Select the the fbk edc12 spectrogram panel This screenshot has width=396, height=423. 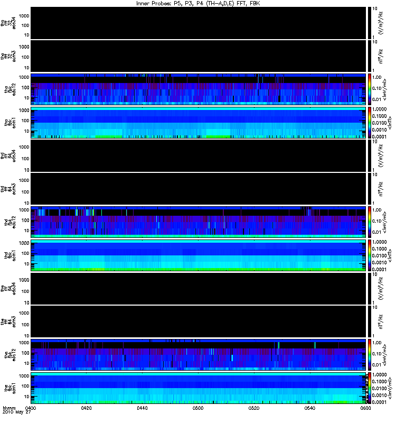199,355
